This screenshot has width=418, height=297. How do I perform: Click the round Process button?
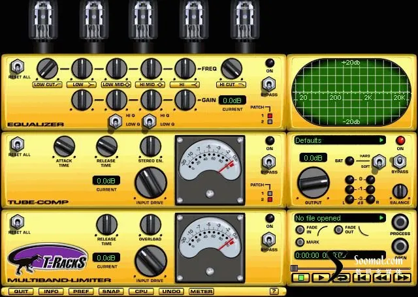click(x=400, y=222)
